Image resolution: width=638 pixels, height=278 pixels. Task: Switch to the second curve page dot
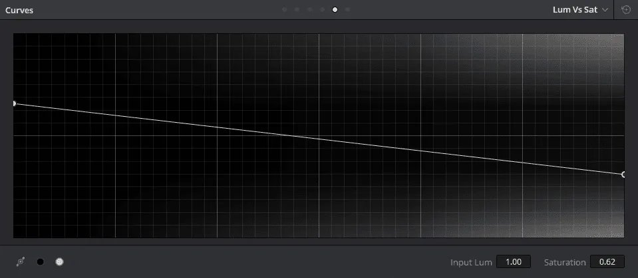pyautogui.click(x=297, y=10)
